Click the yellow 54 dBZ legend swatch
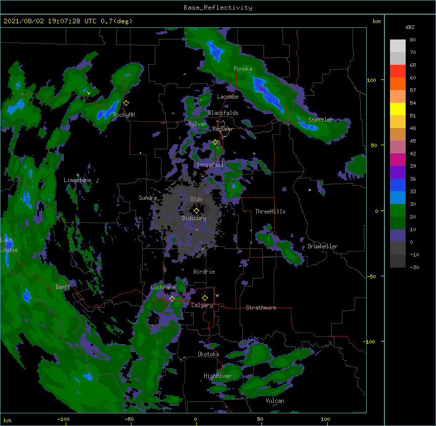 click(398, 109)
